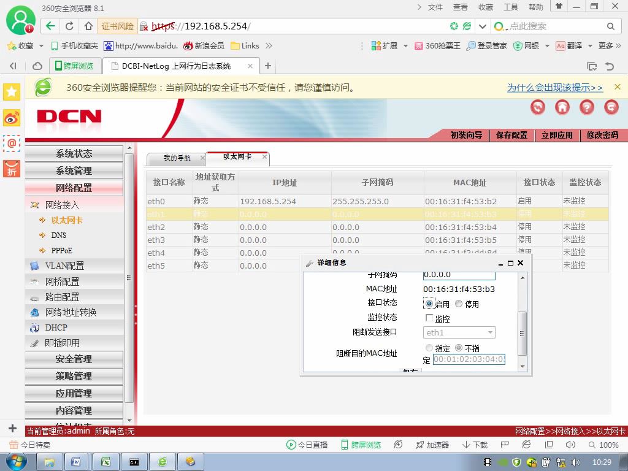Open 360抢票王 extension
This screenshot has height=471, width=628.
point(437,45)
